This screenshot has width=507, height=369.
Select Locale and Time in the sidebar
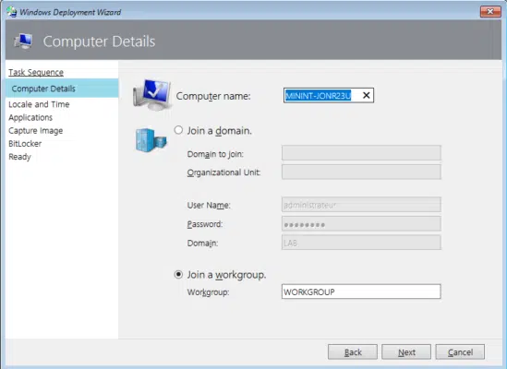point(39,104)
